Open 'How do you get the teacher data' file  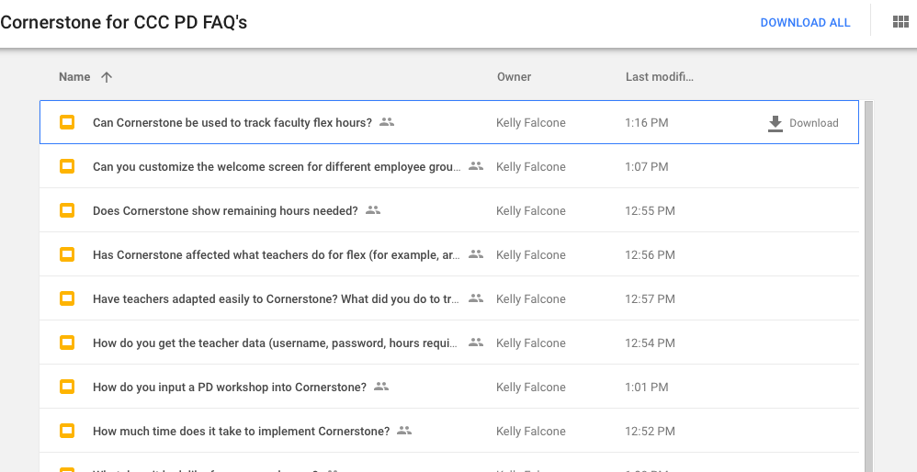coord(277,343)
